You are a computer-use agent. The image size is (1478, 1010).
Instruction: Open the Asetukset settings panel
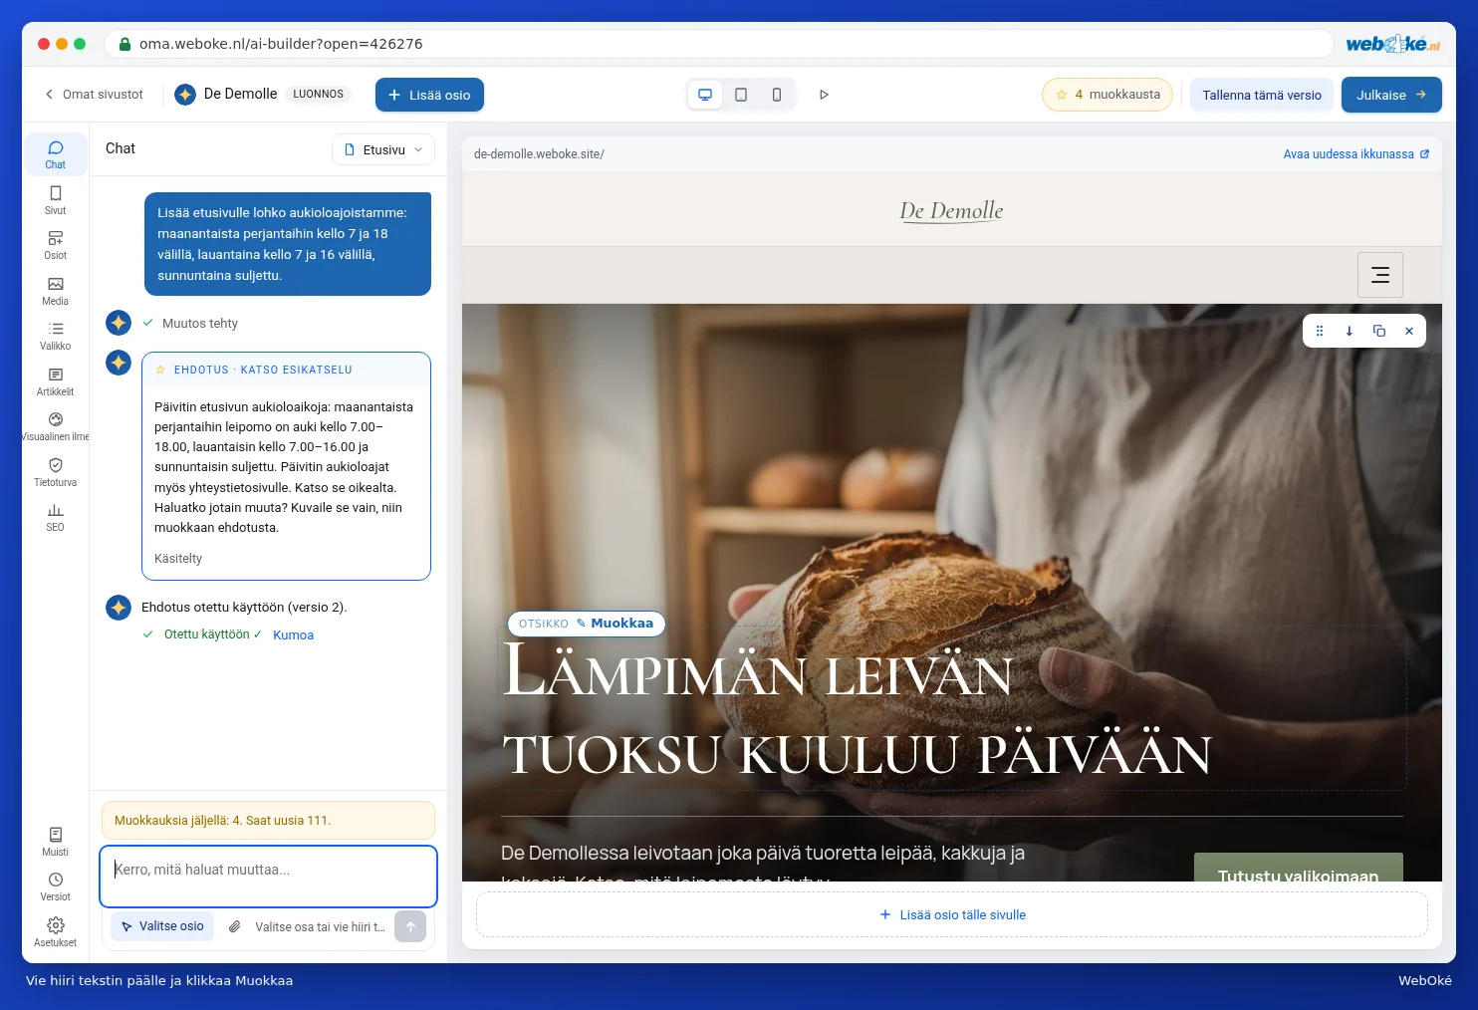click(56, 932)
